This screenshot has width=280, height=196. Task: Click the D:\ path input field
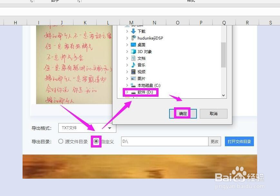pos(164,141)
